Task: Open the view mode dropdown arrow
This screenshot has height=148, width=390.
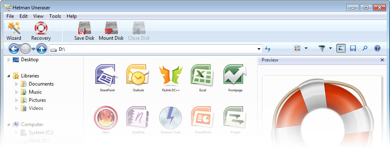Action: point(306,48)
